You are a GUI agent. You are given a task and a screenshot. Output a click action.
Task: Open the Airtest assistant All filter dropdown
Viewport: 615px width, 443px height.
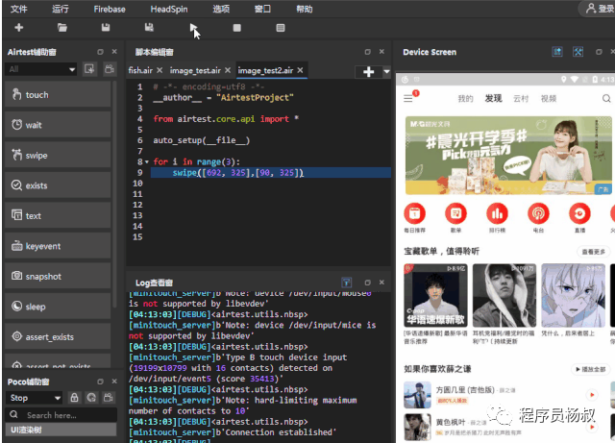pyautogui.click(x=39, y=69)
